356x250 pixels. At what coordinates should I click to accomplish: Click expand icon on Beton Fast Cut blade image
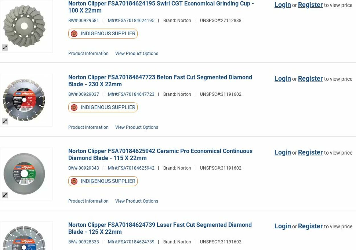(x=5, y=121)
